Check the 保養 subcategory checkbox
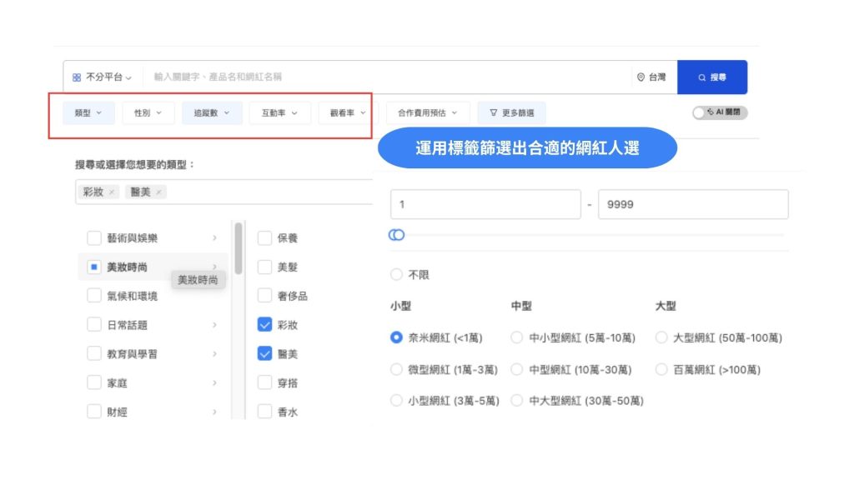The width and height of the screenshot is (854, 480). 264,237
